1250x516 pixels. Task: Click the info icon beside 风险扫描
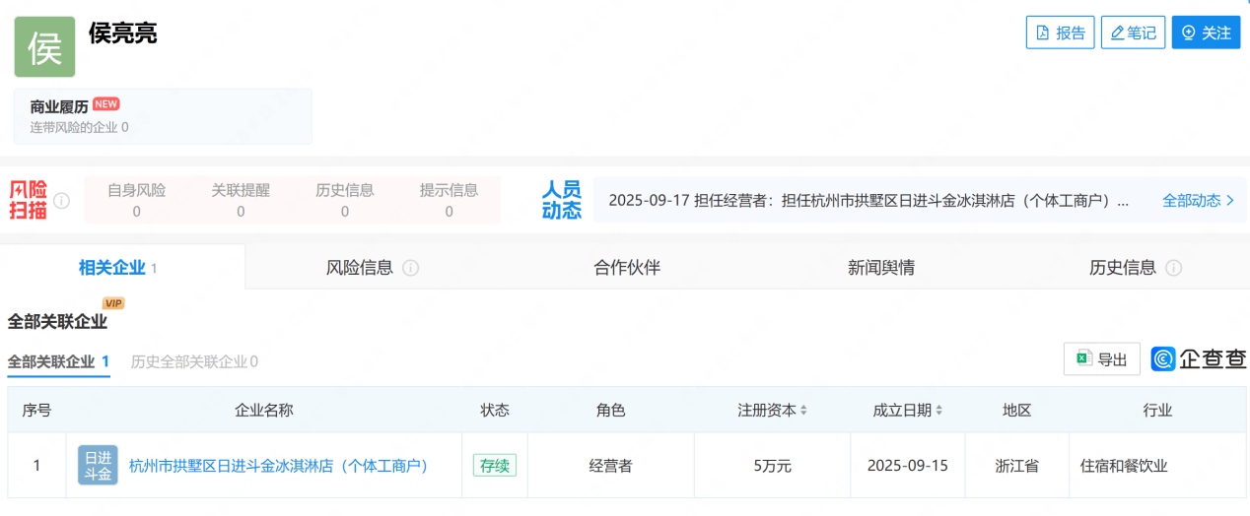tap(62, 201)
